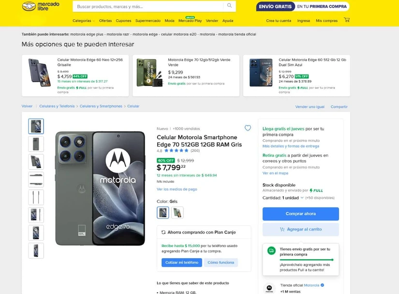Open the Supermercado menu item
399x294 pixels.
(148, 21)
